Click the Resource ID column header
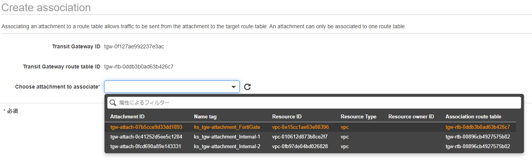This screenshot has height=164, width=532. [x=287, y=116]
